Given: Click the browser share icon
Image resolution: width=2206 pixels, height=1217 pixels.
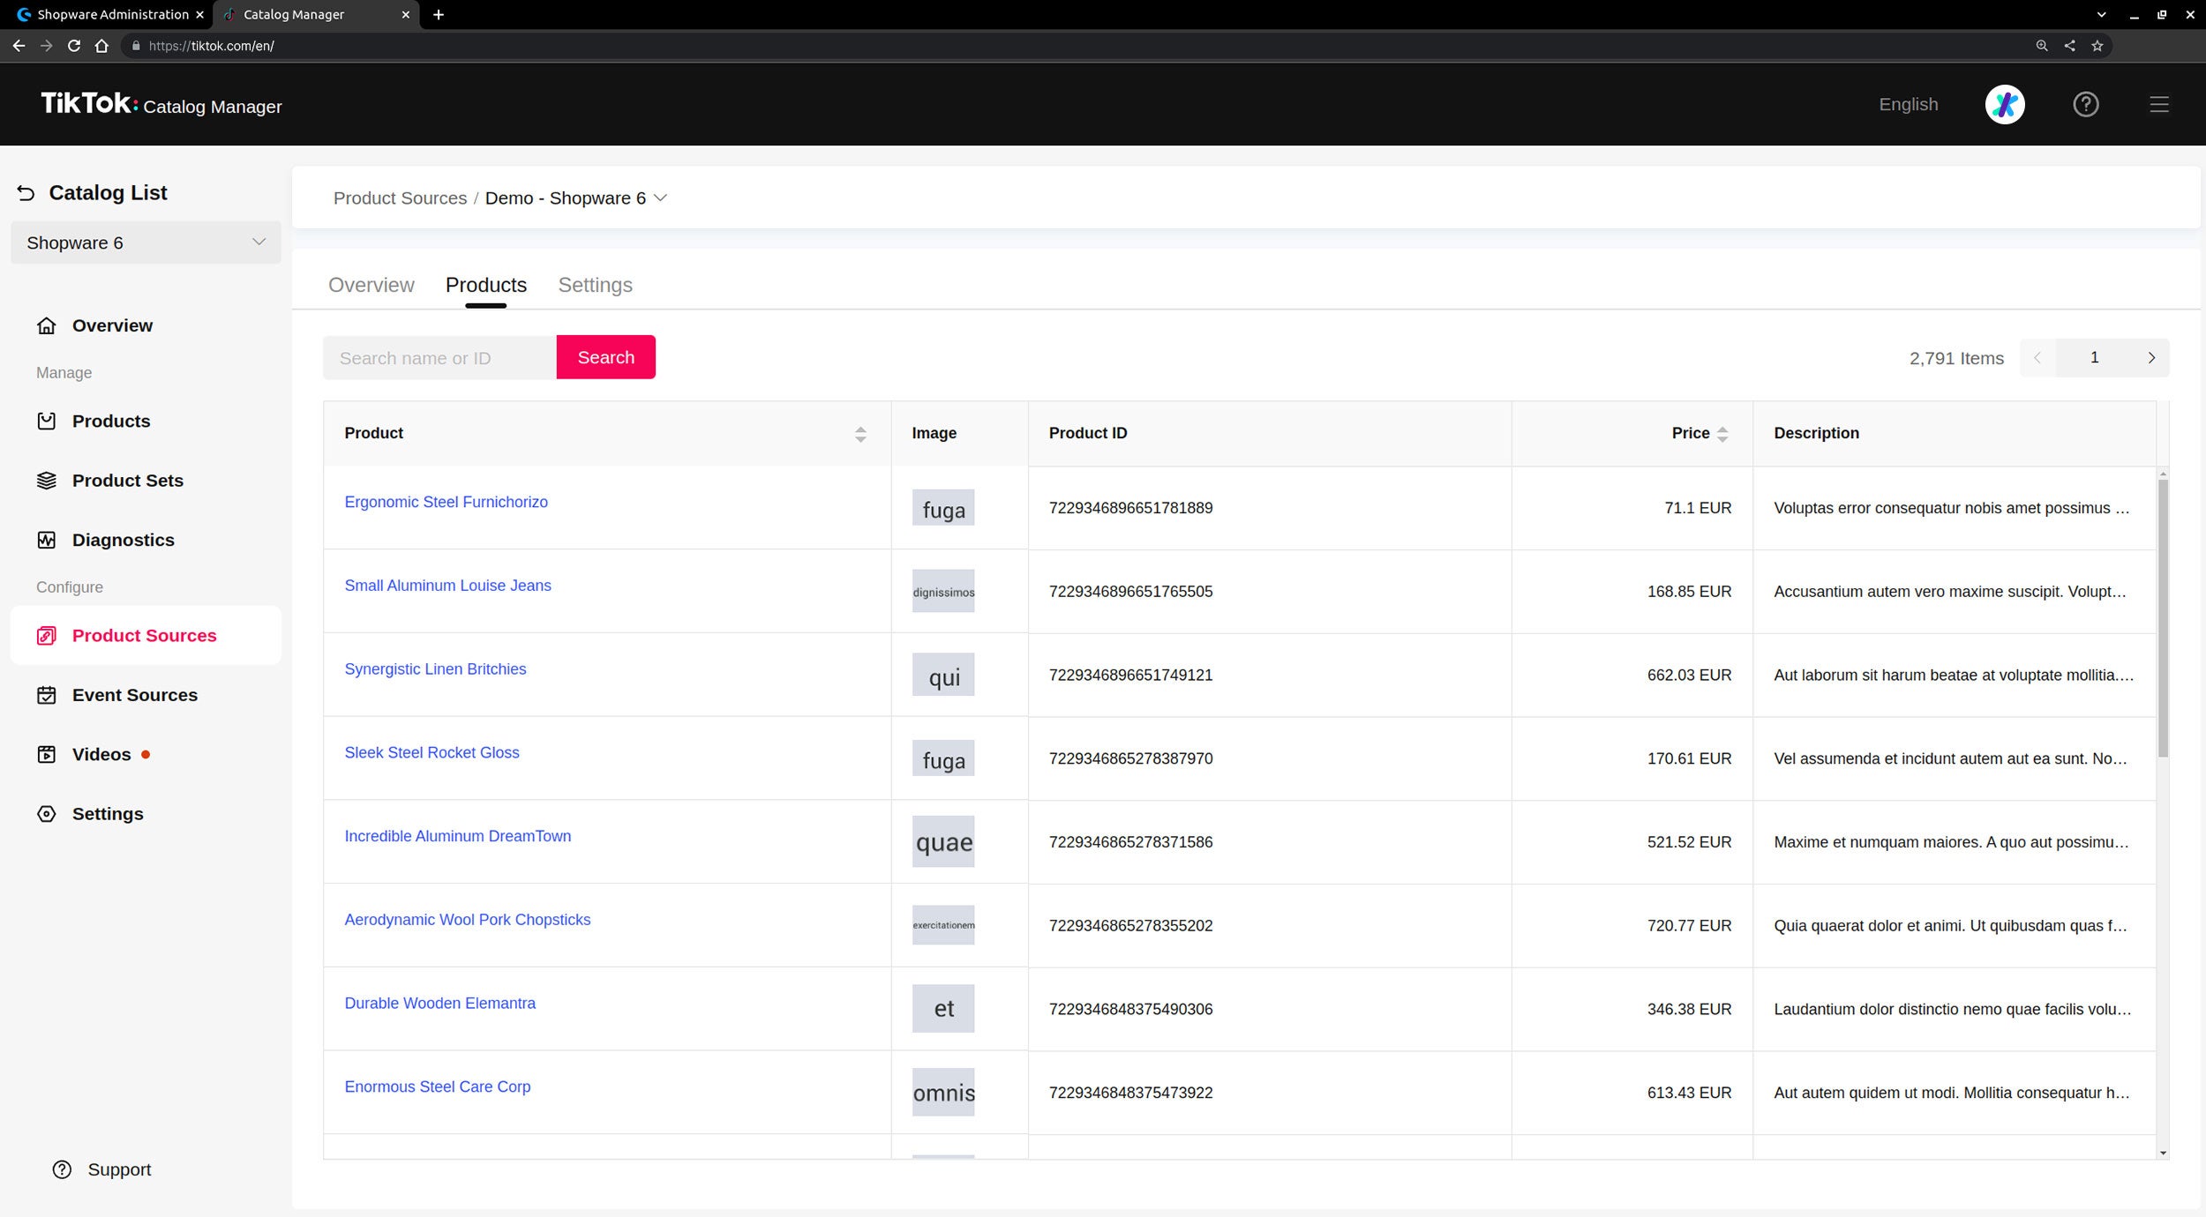Looking at the screenshot, I should coord(2069,46).
